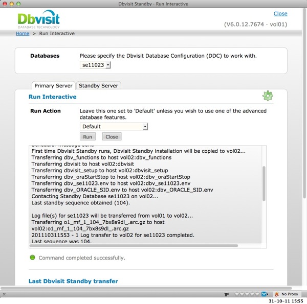Click the 'Run Interactive' section heading
The height and width of the screenshot is (304, 307).
click(53, 97)
